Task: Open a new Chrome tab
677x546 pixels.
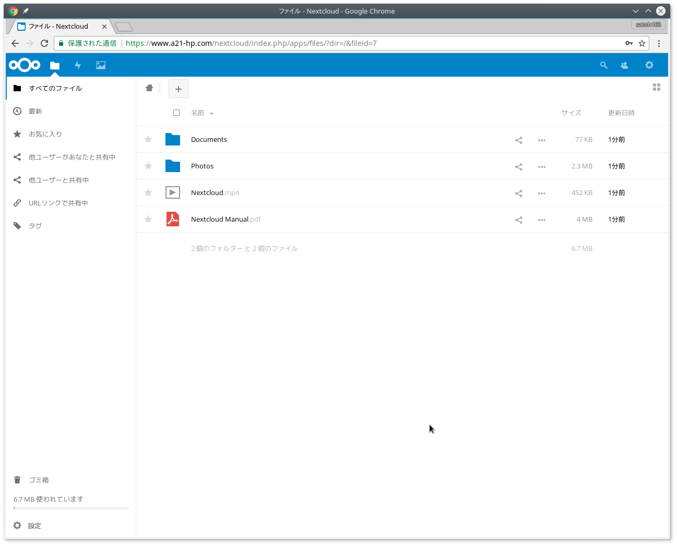Action: [x=124, y=27]
